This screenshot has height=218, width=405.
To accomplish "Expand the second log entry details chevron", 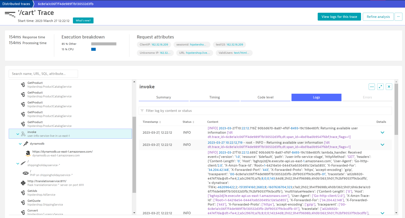I will [382, 144].
